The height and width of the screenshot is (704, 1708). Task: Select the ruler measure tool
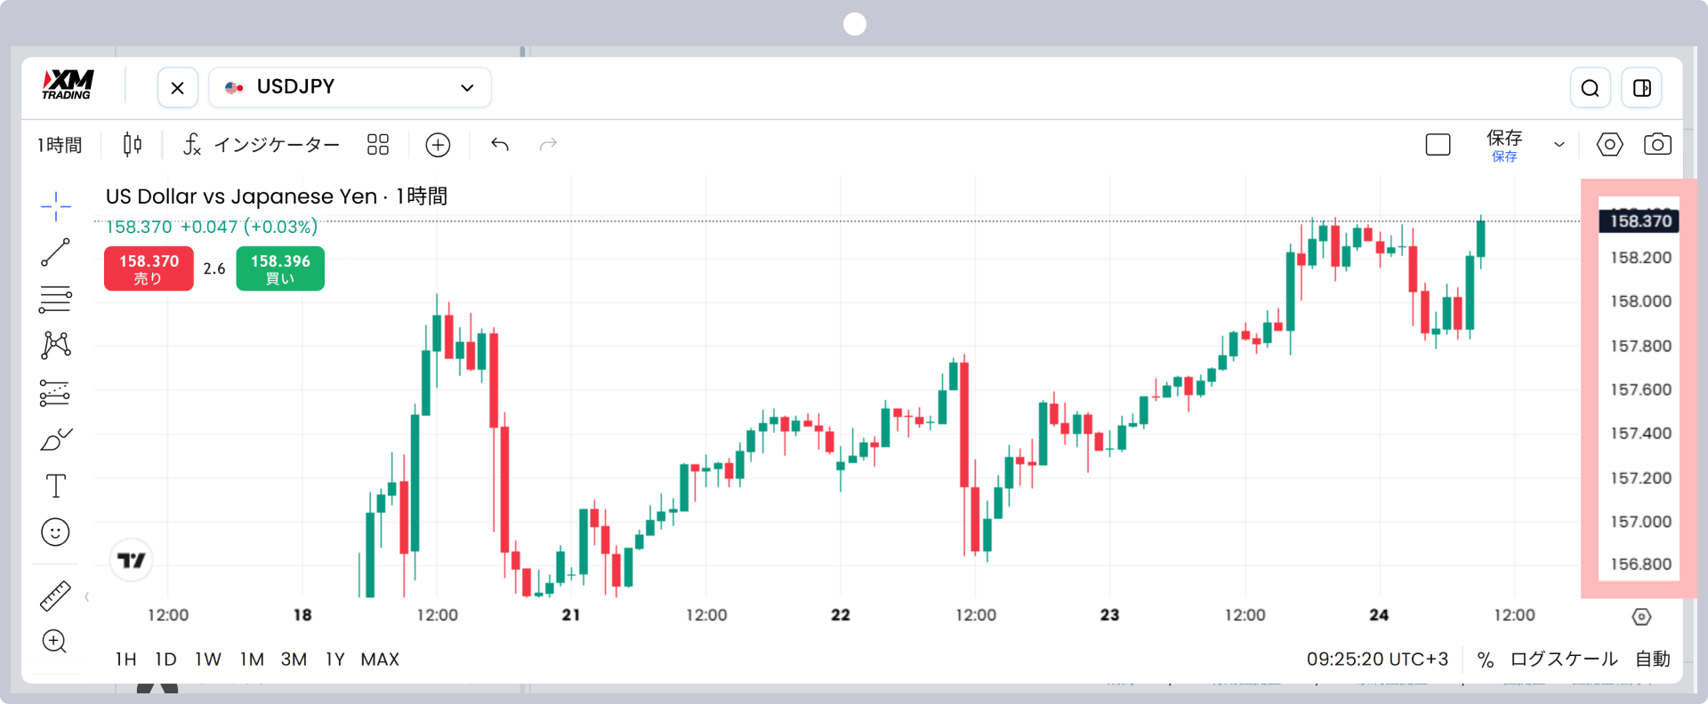[x=55, y=596]
